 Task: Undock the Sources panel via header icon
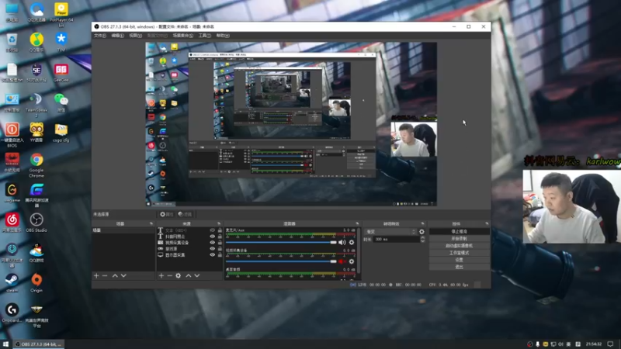coord(219,223)
